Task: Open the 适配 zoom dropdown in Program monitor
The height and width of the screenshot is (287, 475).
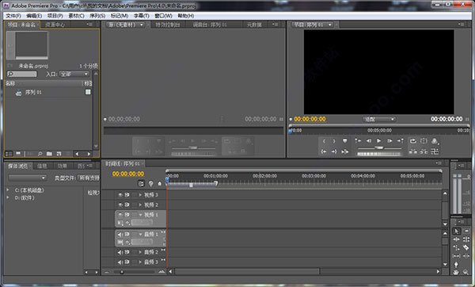Action: coord(379,119)
